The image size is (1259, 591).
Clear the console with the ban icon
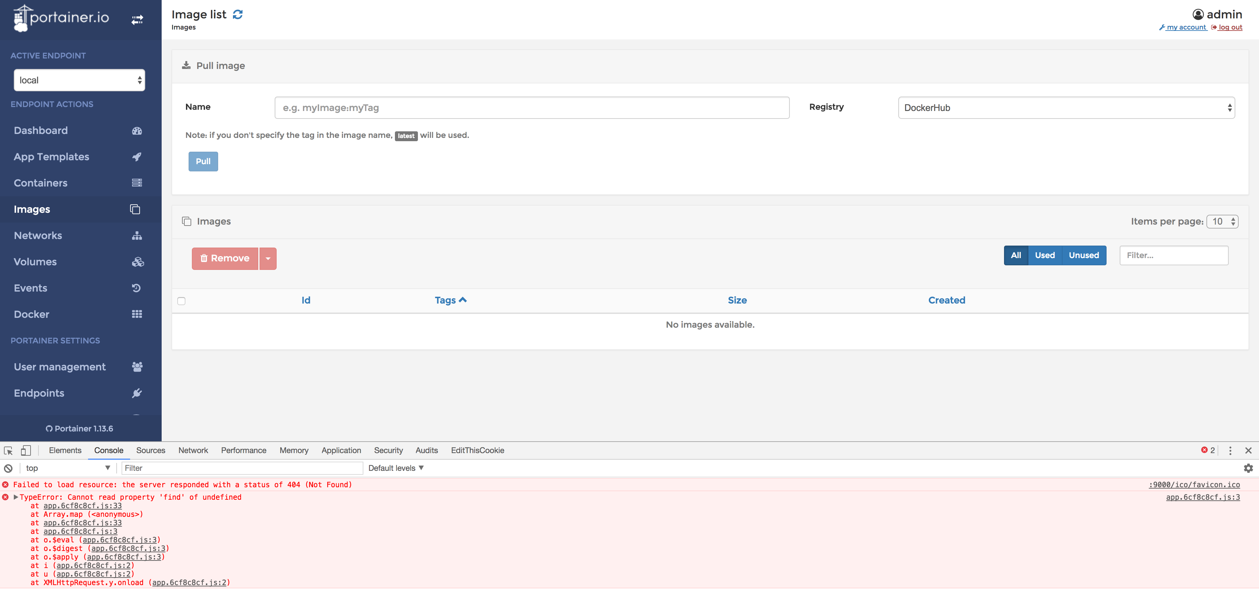click(8, 468)
